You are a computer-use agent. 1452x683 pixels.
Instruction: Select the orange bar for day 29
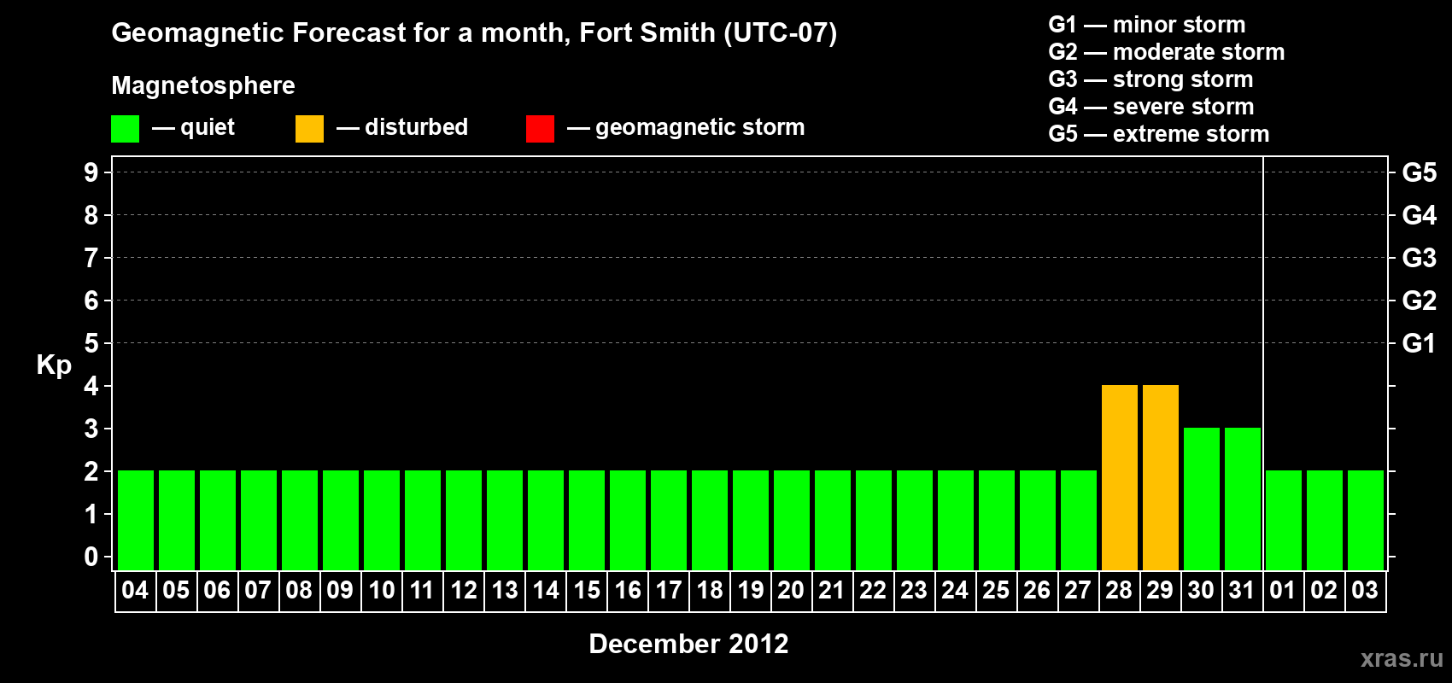tap(1160, 477)
